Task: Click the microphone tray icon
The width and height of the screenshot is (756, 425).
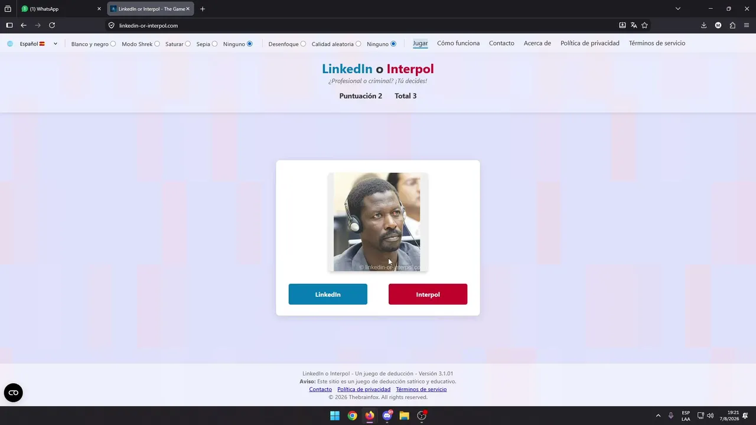Action: 671,416
